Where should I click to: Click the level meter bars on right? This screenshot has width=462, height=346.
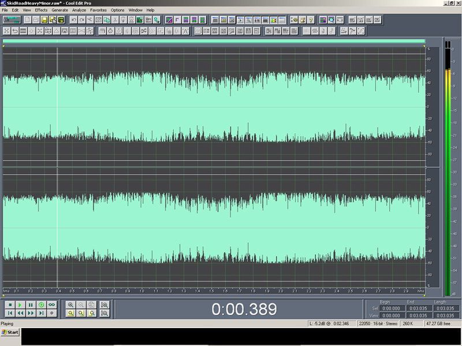click(448, 169)
